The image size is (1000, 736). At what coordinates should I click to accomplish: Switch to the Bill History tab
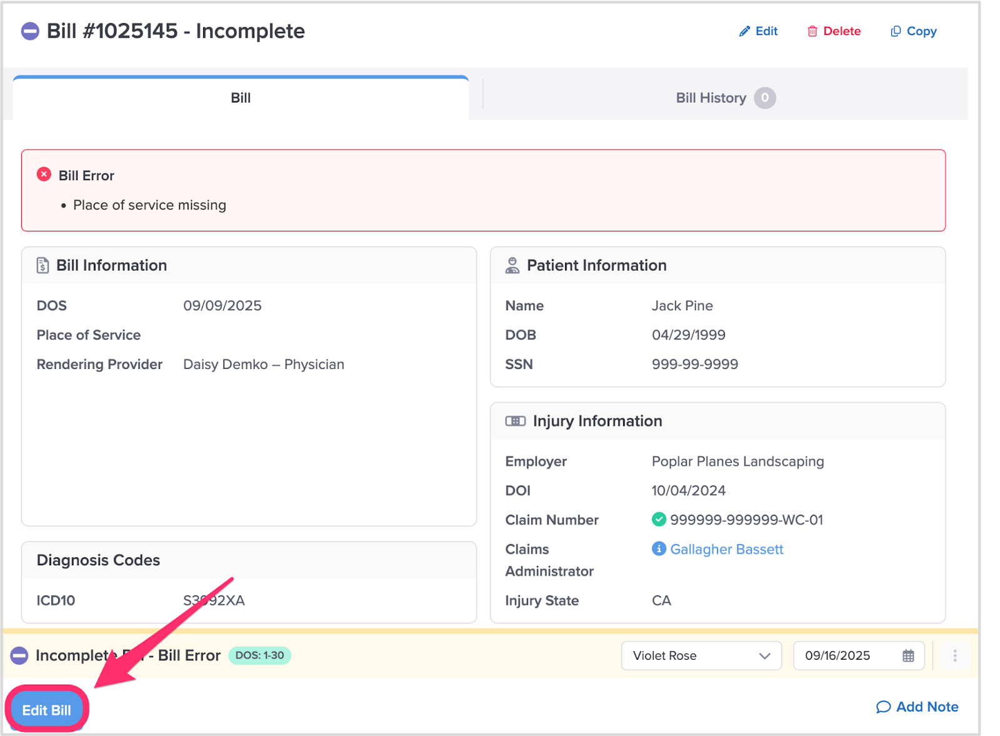click(x=724, y=98)
